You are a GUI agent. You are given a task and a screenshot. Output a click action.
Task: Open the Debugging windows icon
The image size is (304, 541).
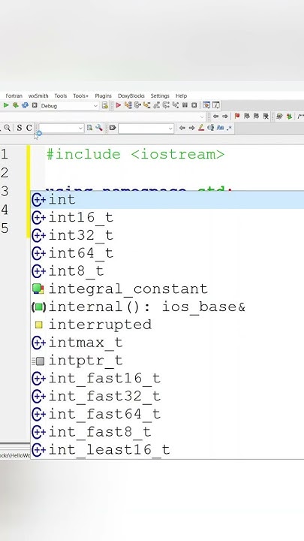click(x=206, y=105)
